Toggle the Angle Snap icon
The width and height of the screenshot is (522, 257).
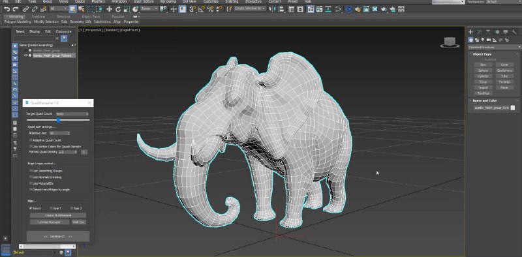pos(202,9)
